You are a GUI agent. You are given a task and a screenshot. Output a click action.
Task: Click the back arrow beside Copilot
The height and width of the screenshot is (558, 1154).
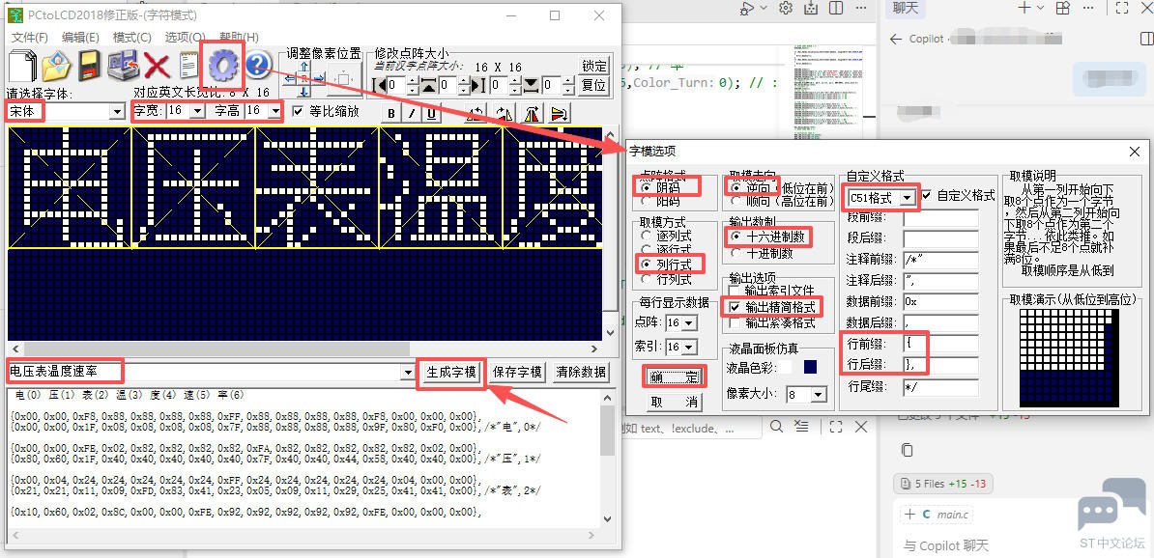tap(896, 39)
